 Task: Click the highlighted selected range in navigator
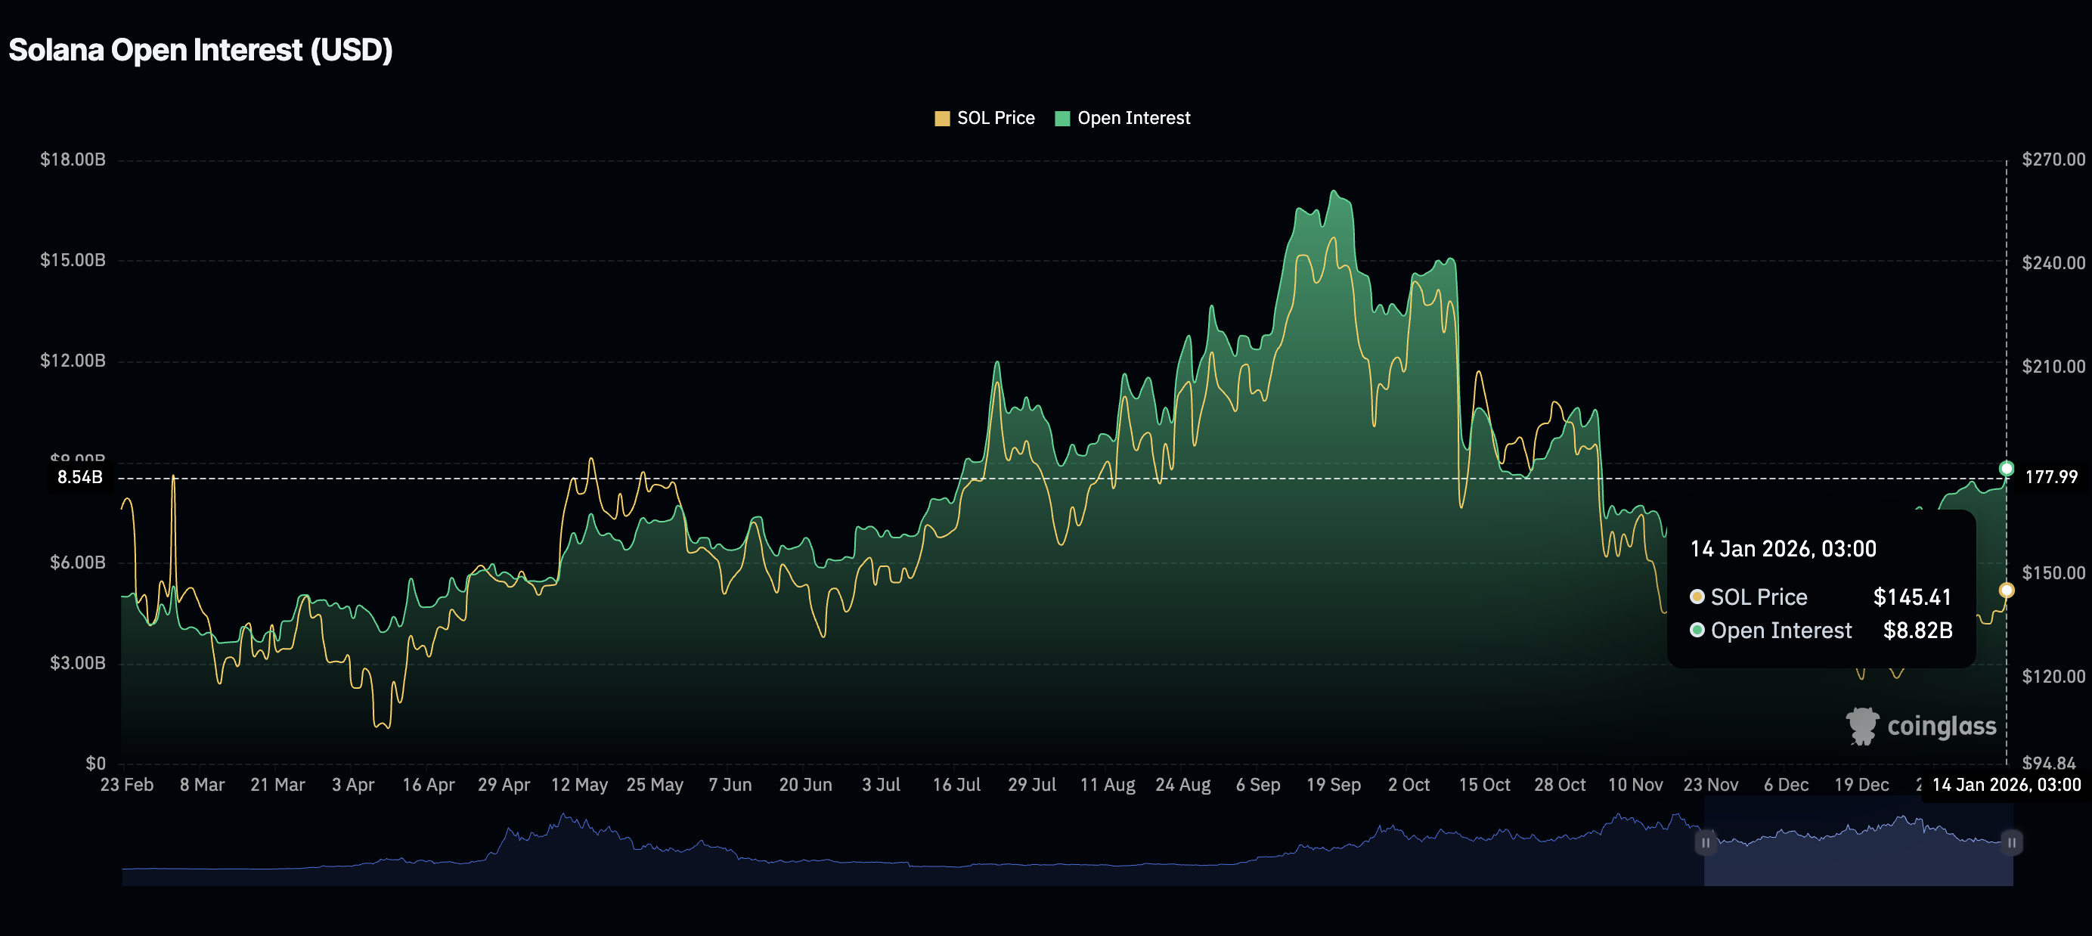[x=1858, y=860]
